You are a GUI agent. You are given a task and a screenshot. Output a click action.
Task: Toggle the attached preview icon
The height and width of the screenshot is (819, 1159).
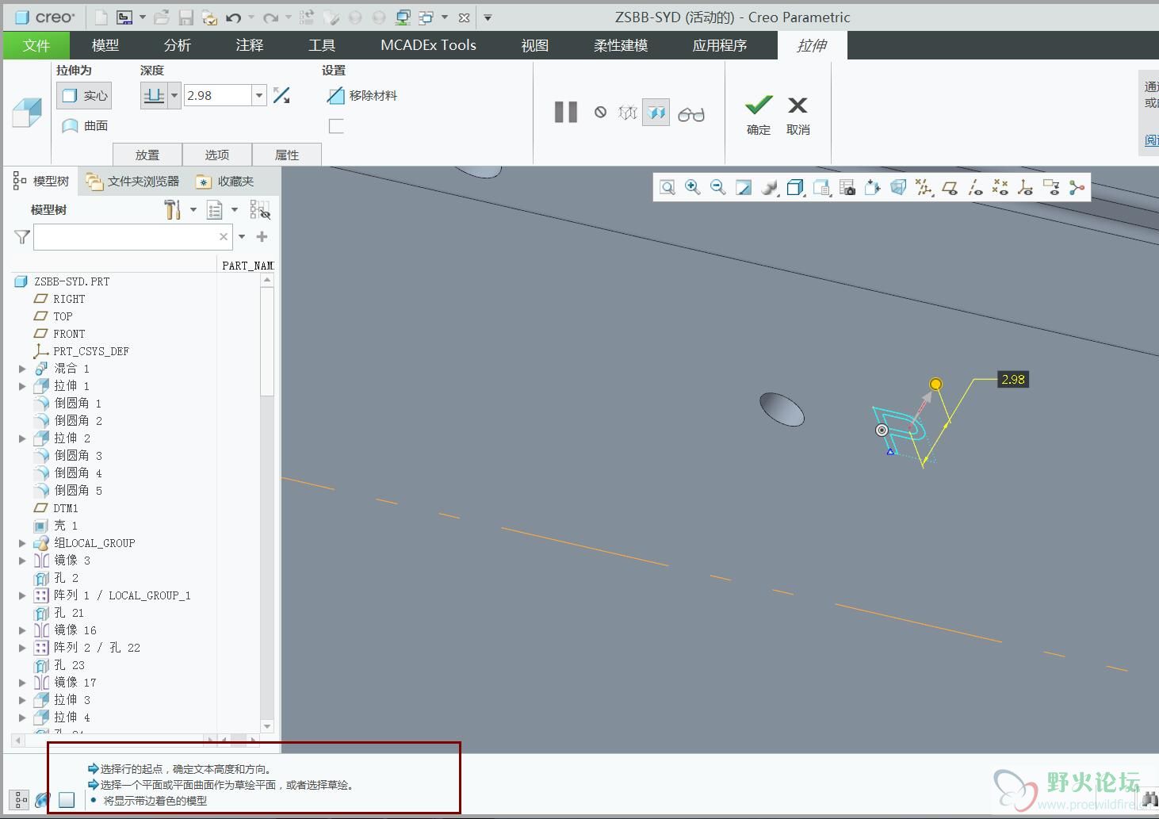click(656, 113)
